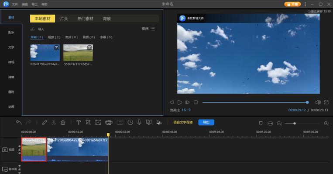Click the clock duration icon
Screen dimensions: 333x174
(x=130, y=122)
